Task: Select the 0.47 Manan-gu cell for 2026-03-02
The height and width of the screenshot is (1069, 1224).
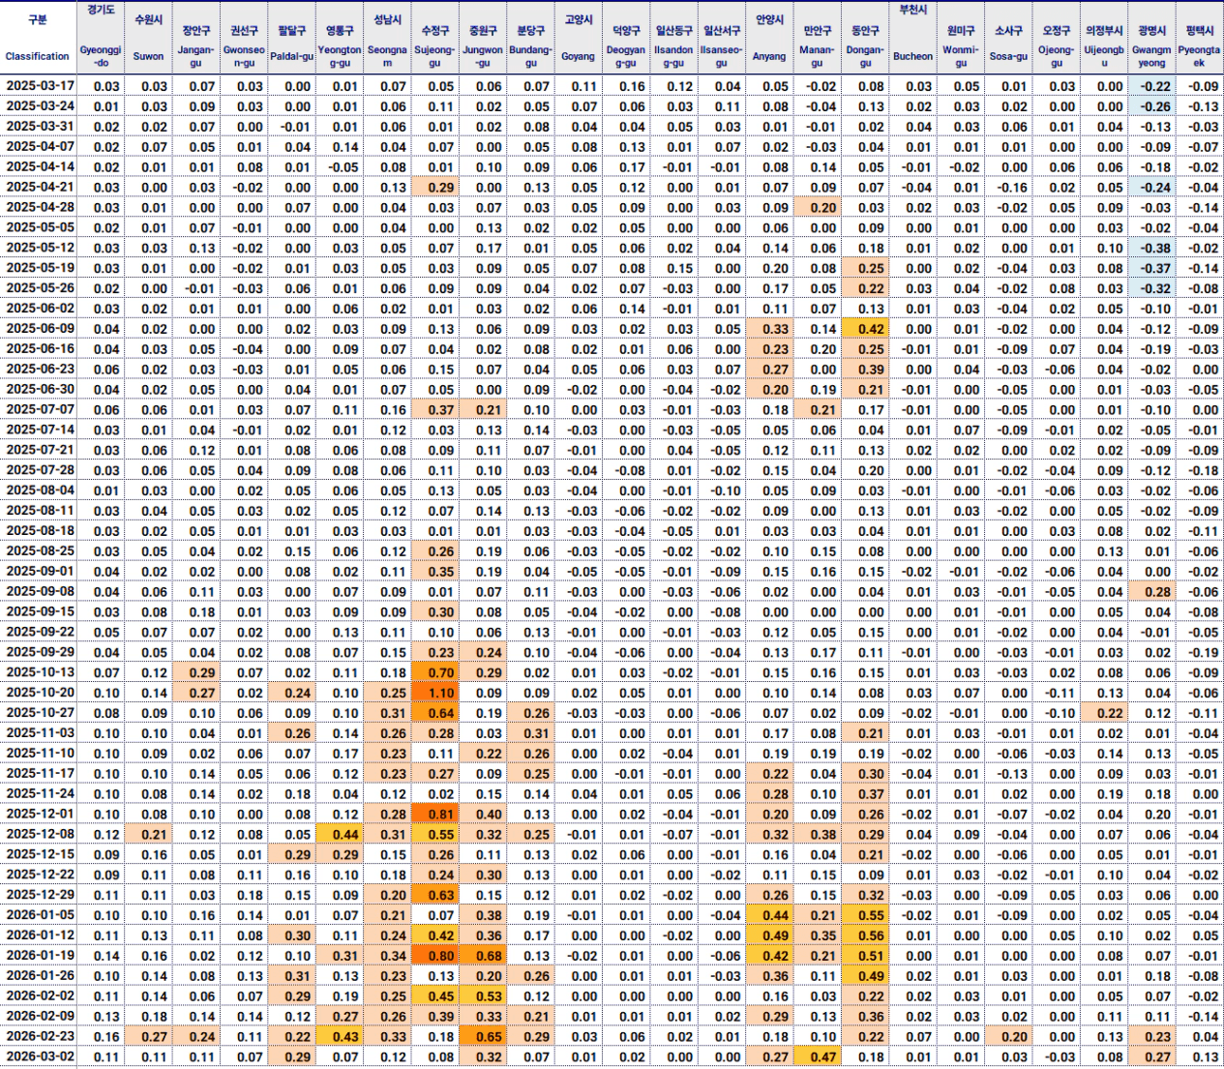Action: (x=818, y=1056)
